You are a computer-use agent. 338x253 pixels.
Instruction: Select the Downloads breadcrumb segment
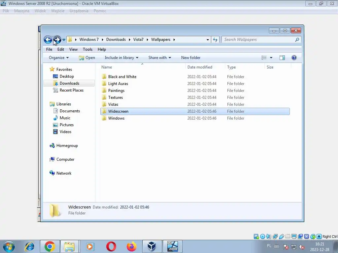coord(116,40)
